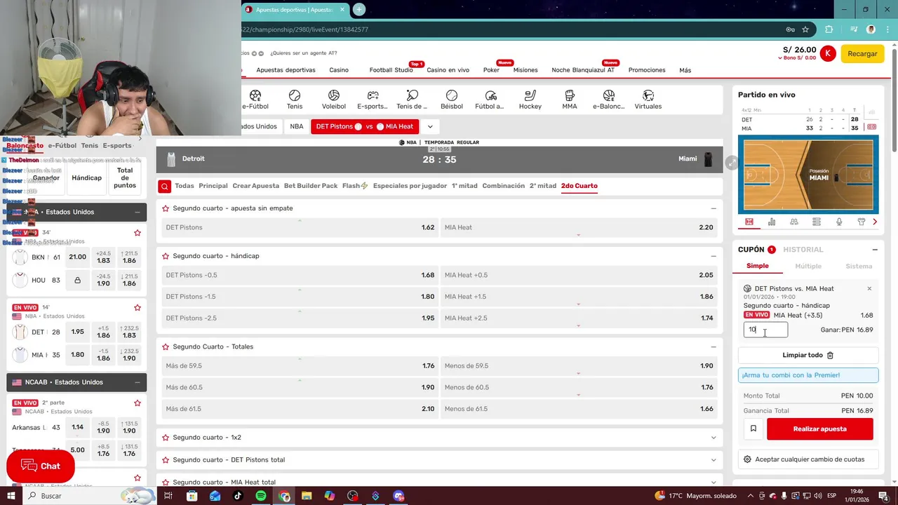Viewport: 898px width, 505px height.
Task: Open the head-to-head players tracker icon
Action: tap(794, 222)
